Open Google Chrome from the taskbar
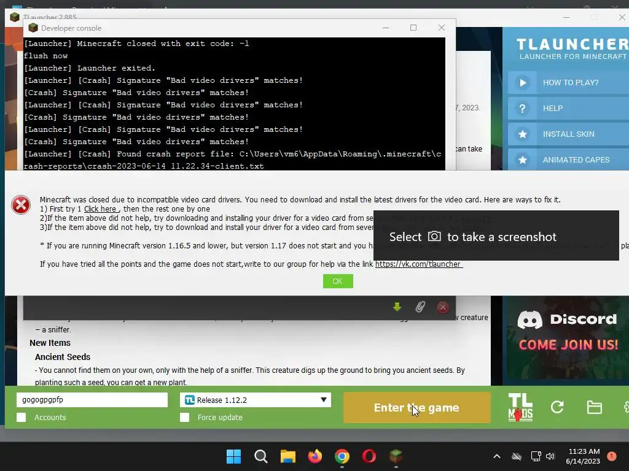 (x=342, y=456)
